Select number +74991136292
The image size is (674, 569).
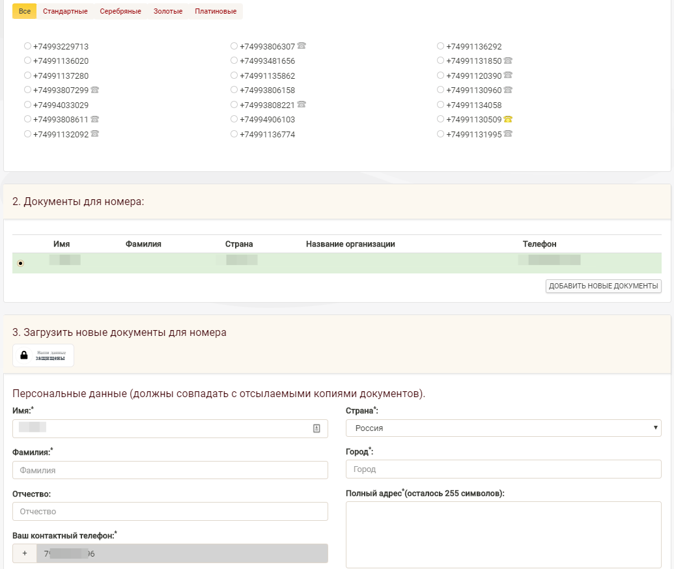(x=440, y=46)
